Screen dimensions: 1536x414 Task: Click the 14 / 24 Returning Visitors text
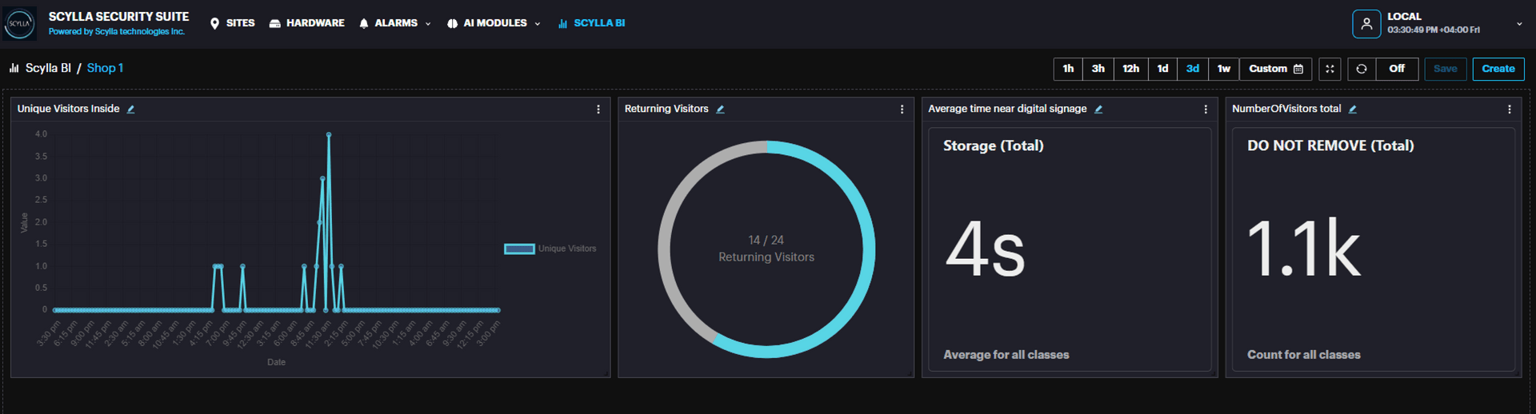tap(766, 249)
